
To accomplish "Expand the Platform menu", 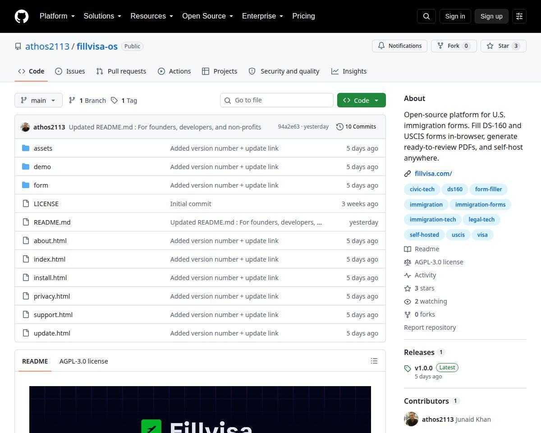I will (57, 16).
